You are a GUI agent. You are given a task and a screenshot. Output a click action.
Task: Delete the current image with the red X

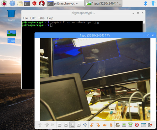click(x=137, y=125)
